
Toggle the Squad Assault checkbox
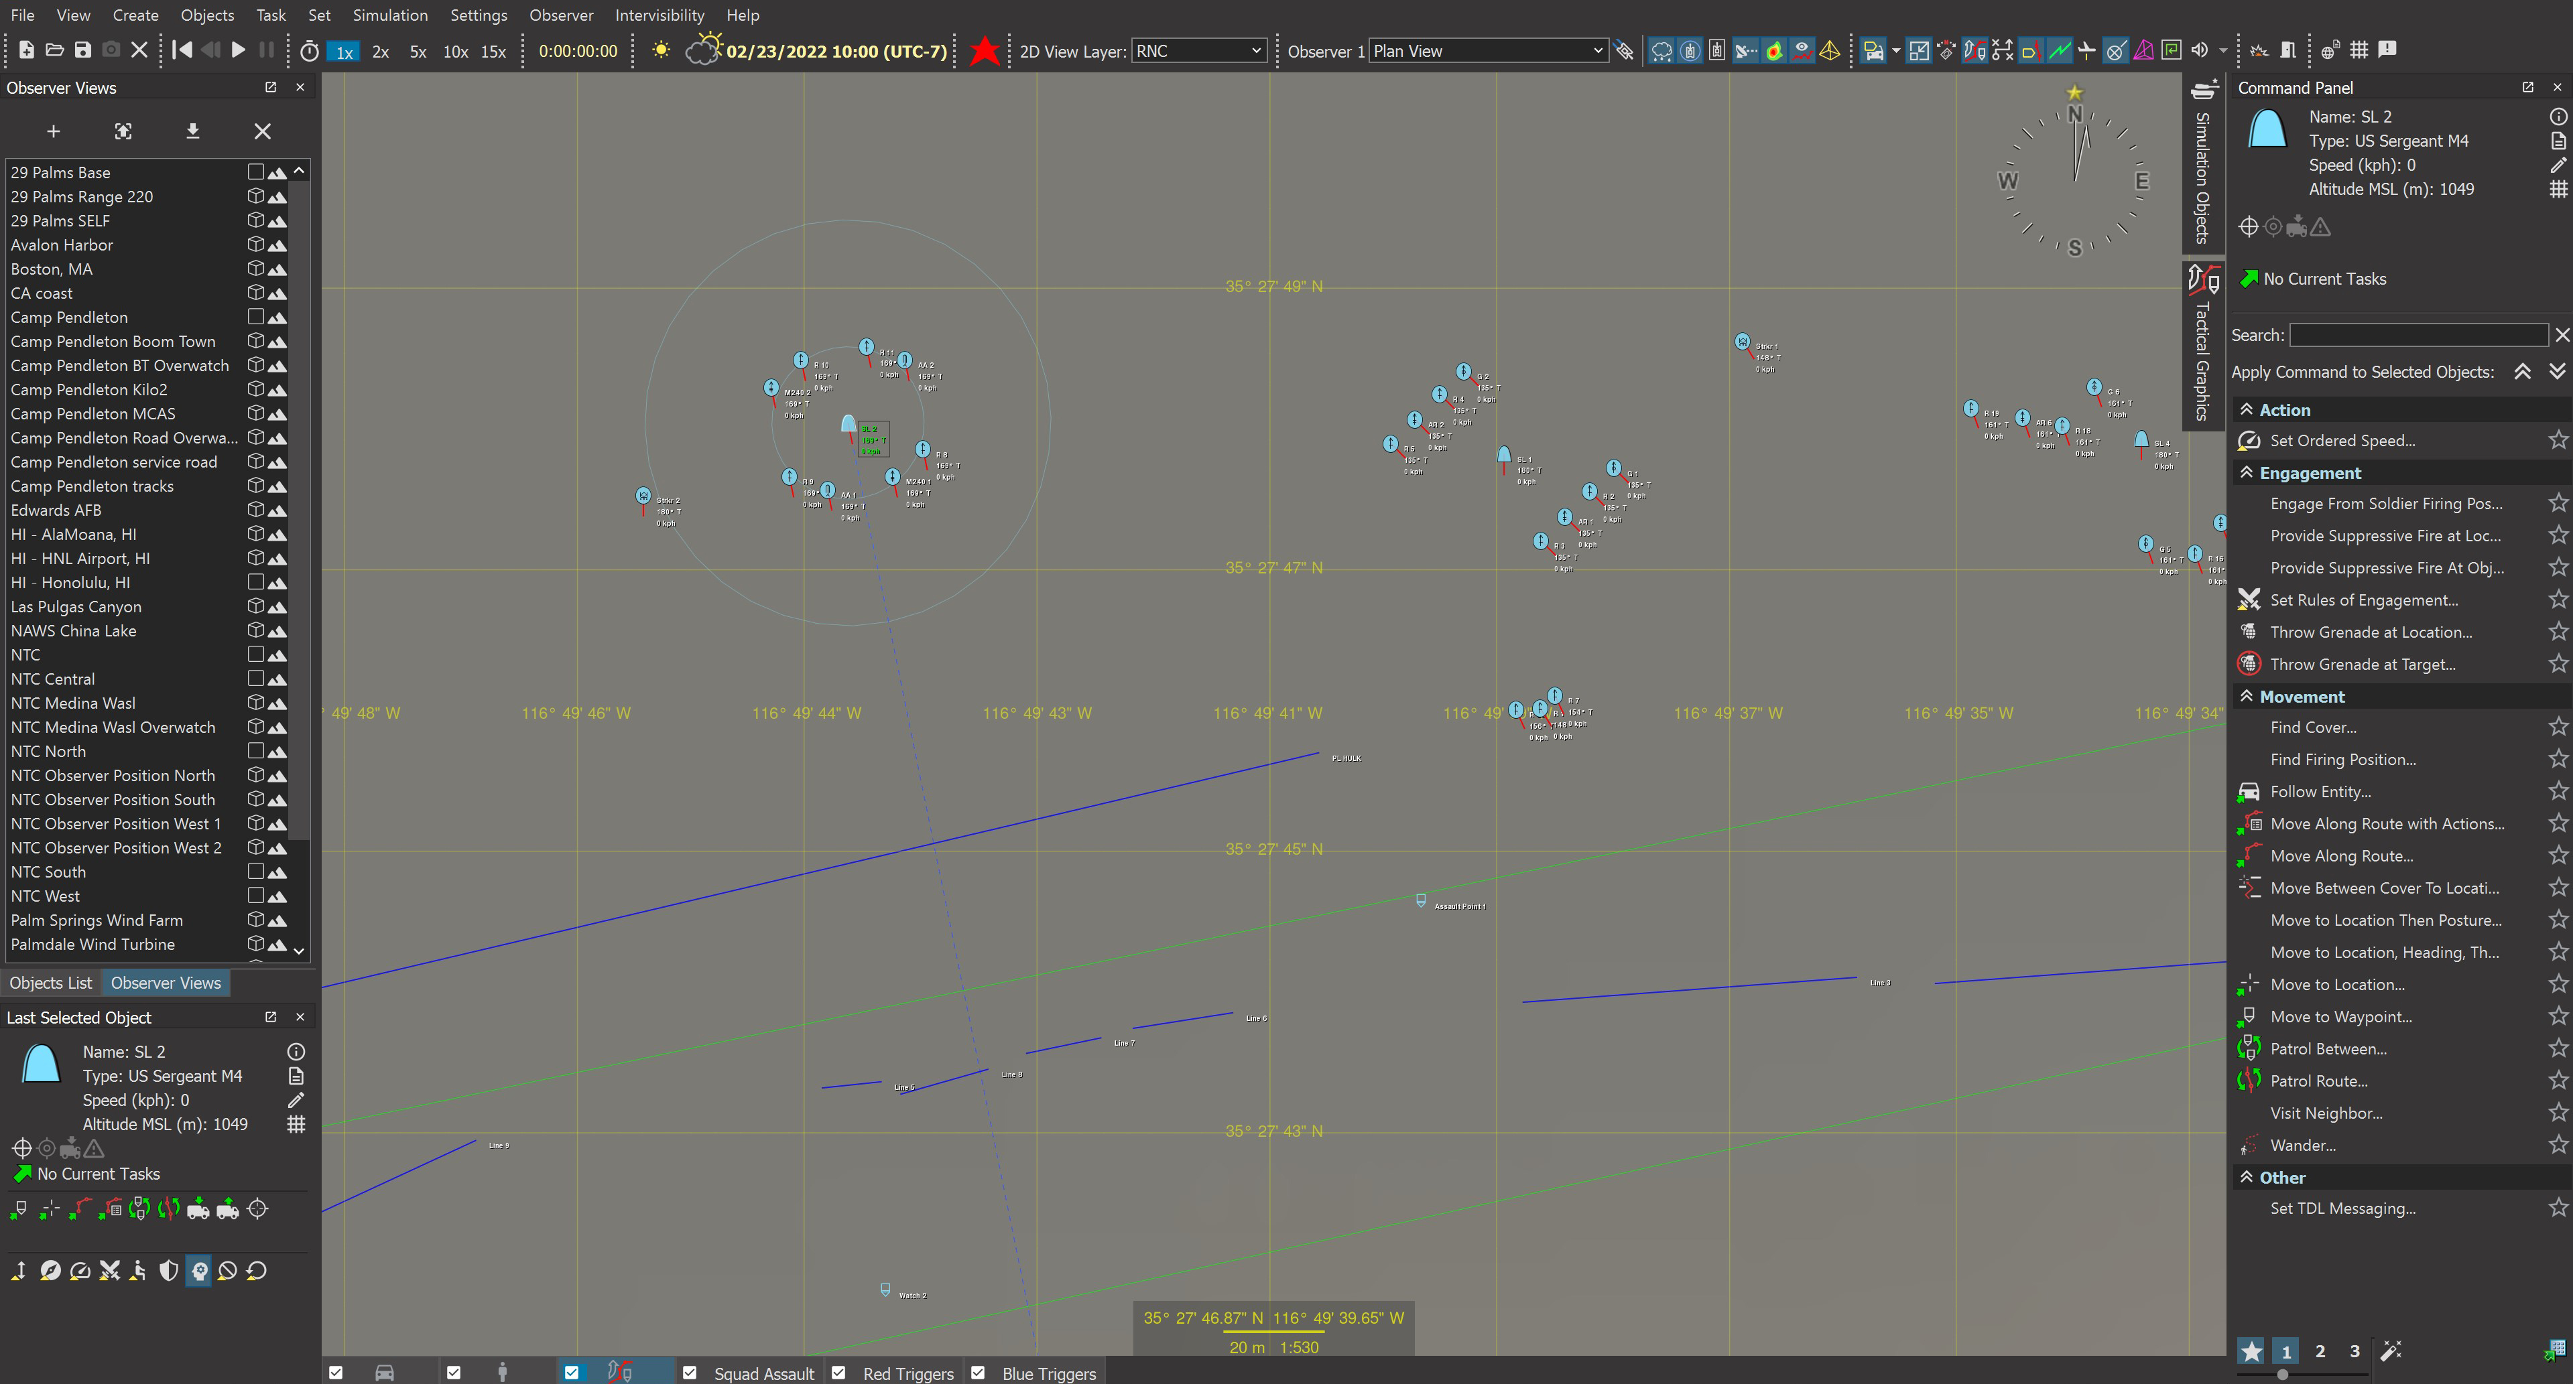pos(689,1373)
